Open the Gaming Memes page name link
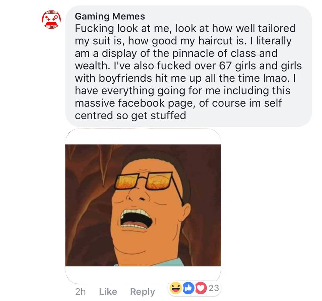Screen dimensions: 322x301 pos(110,16)
